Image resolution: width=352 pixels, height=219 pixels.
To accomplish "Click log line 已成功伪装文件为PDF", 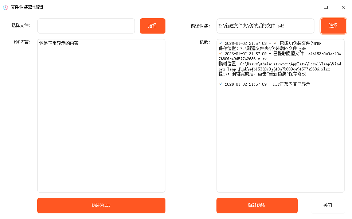I will (270, 43).
